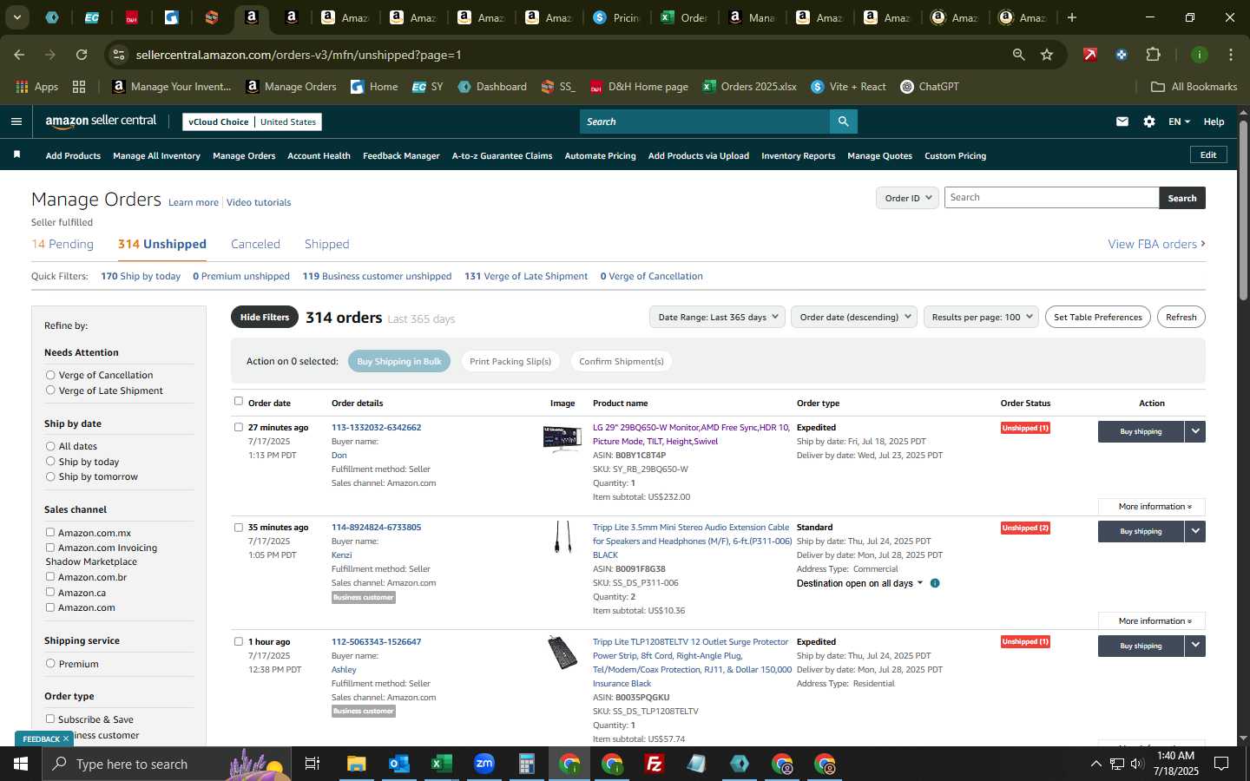This screenshot has width=1250, height=781.
Task: Switch to the 14 Pending tab
Action: 62,244
